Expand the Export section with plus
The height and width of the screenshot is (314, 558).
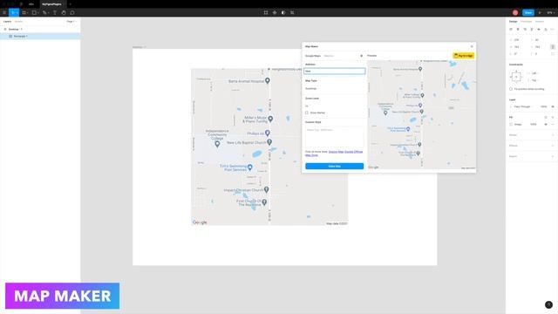(x=553, y=156)
